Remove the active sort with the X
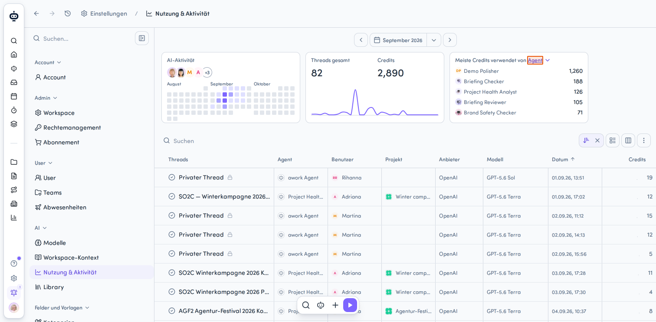Viewport: 656px width, 322px height. click(597, 140)
